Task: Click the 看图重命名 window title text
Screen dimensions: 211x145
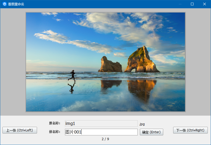Action: [16, 4]
